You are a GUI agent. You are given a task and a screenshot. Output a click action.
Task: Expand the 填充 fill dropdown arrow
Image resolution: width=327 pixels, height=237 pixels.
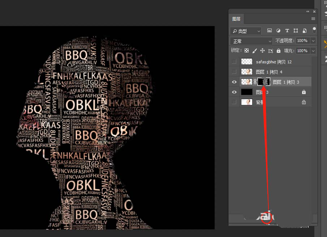(x=313, y=51)
